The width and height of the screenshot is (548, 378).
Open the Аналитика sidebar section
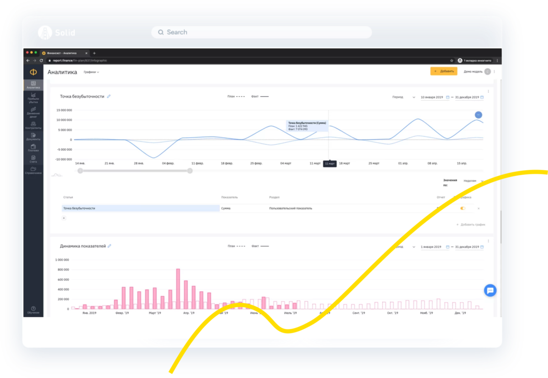tap(33, 85)
